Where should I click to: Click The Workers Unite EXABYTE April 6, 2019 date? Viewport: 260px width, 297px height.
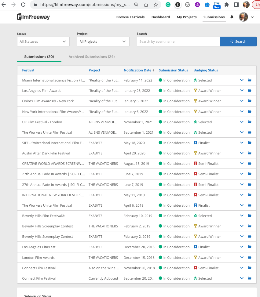point(134,205)
